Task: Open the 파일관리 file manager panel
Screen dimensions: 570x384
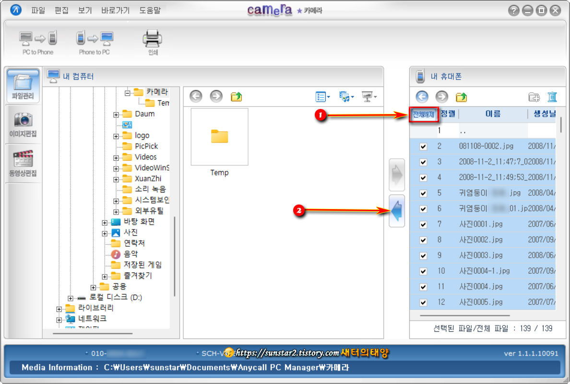Action: click(x=23, y=85)
